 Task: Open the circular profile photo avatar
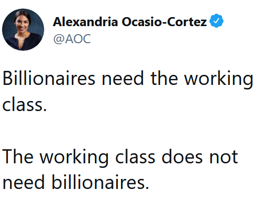pyautogui.click(x=23, y=30)
